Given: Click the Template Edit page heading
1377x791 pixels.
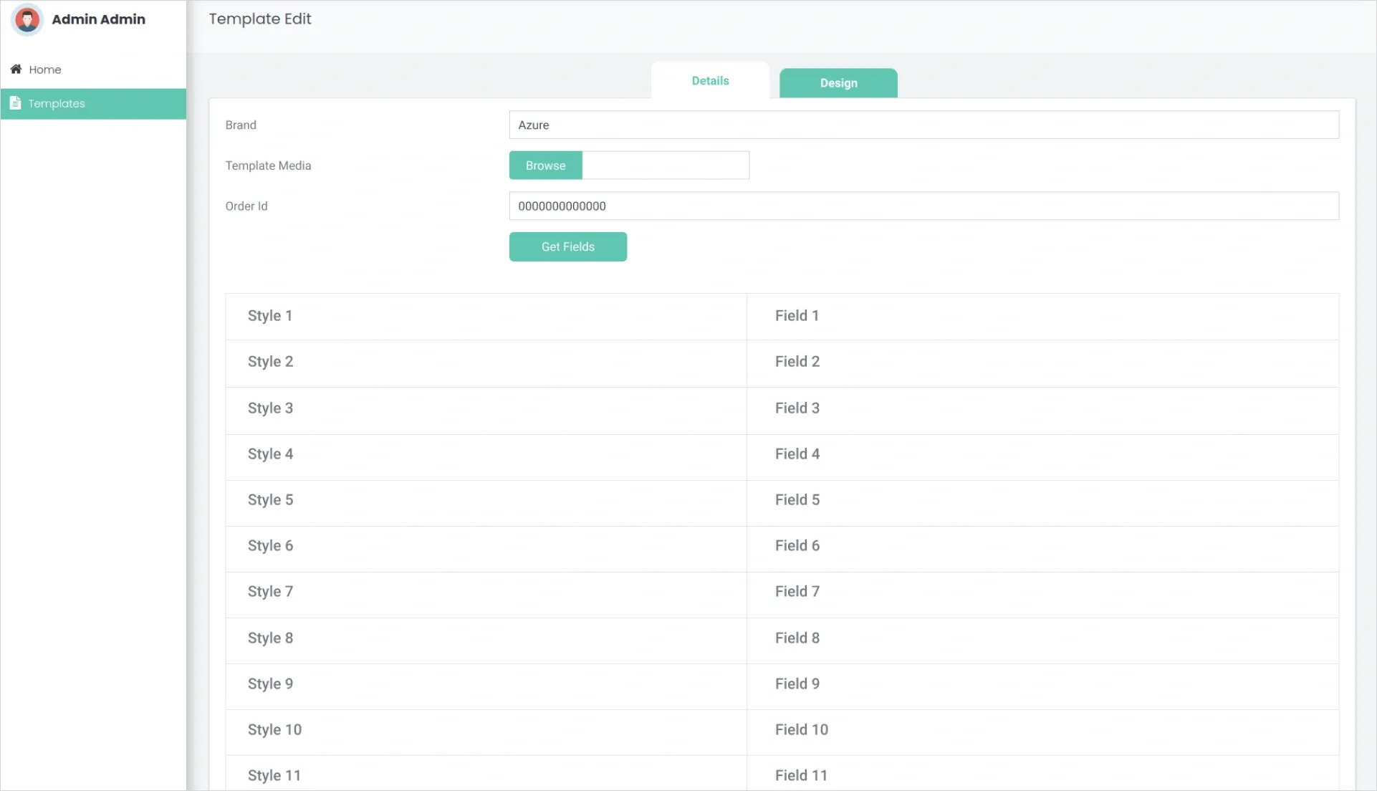Looking at the screenshot, I should (x=259, y=19).
